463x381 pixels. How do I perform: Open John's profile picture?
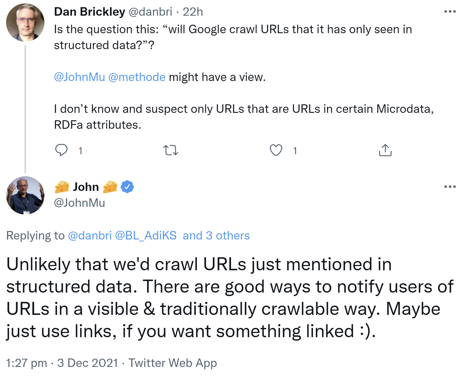(25, 195)
